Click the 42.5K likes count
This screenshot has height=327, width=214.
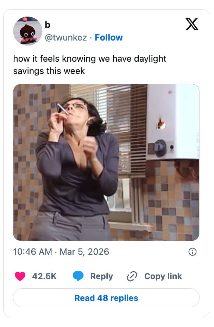pyautogui.click(x=44, y=276)
